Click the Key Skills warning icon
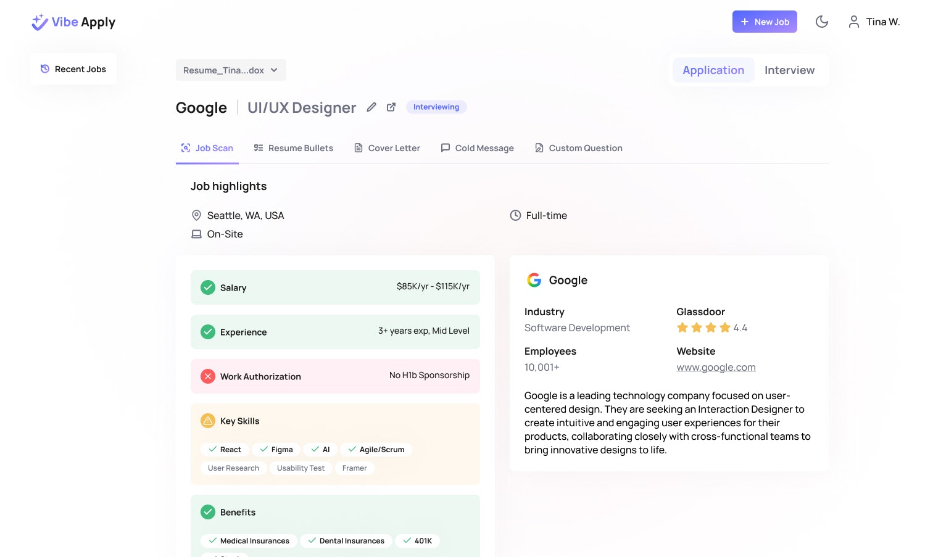933x557 pixels. click(x=208, y=421)
